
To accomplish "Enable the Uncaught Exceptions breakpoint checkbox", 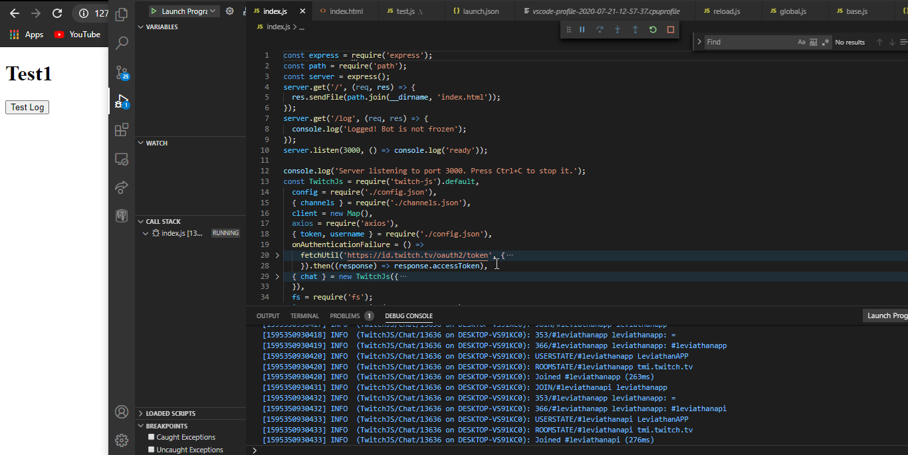I will tap(152, 450).
